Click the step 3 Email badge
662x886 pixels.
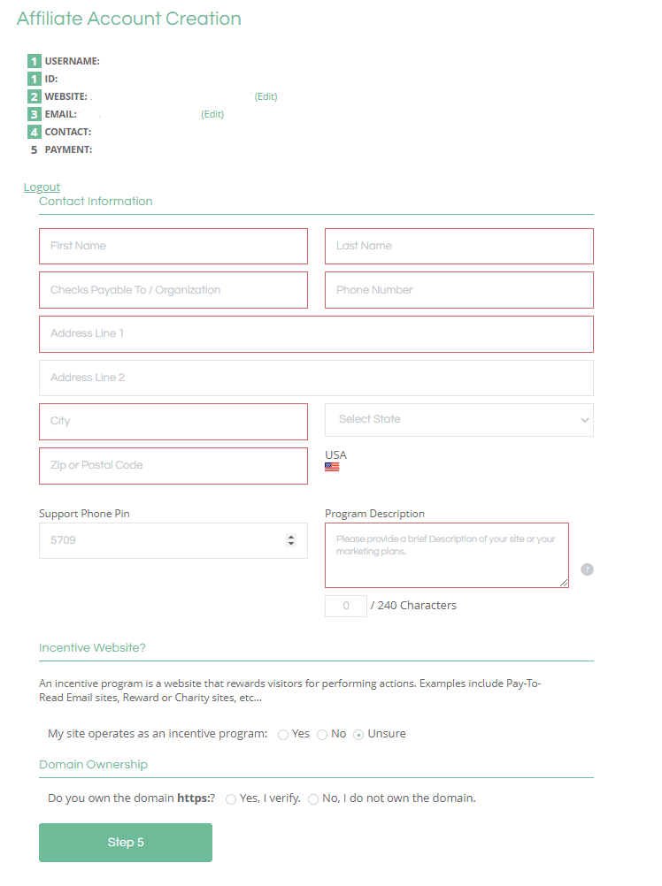click(34, 114)
